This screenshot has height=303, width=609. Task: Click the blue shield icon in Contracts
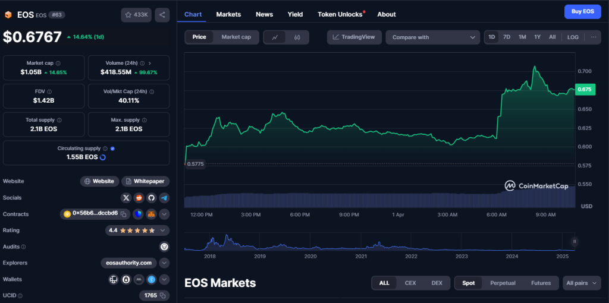(x=139, y=214)
